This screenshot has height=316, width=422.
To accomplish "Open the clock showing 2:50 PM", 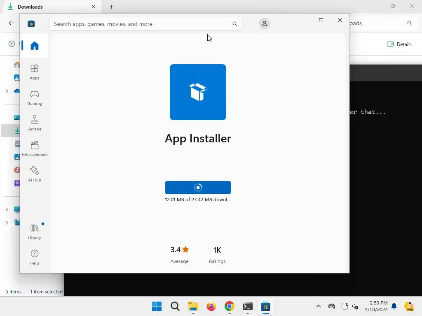I will (x=376, y=306).
